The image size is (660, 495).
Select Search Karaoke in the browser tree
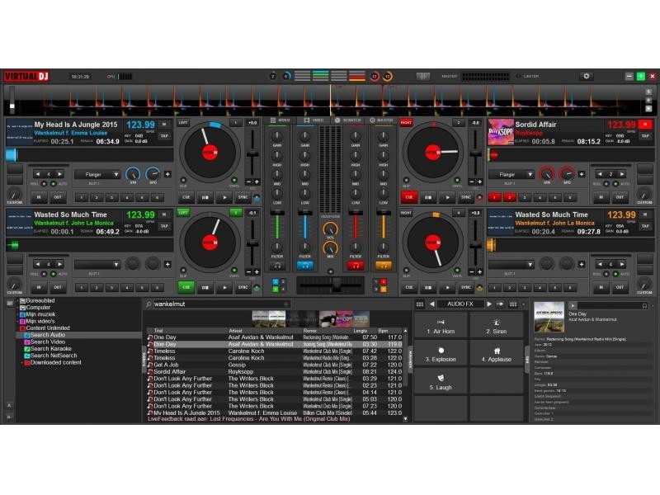point(51,348)
